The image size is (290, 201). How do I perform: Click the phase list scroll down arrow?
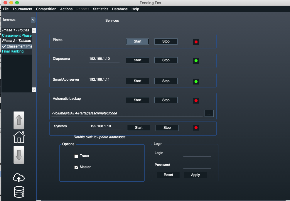tap(34, 90)
